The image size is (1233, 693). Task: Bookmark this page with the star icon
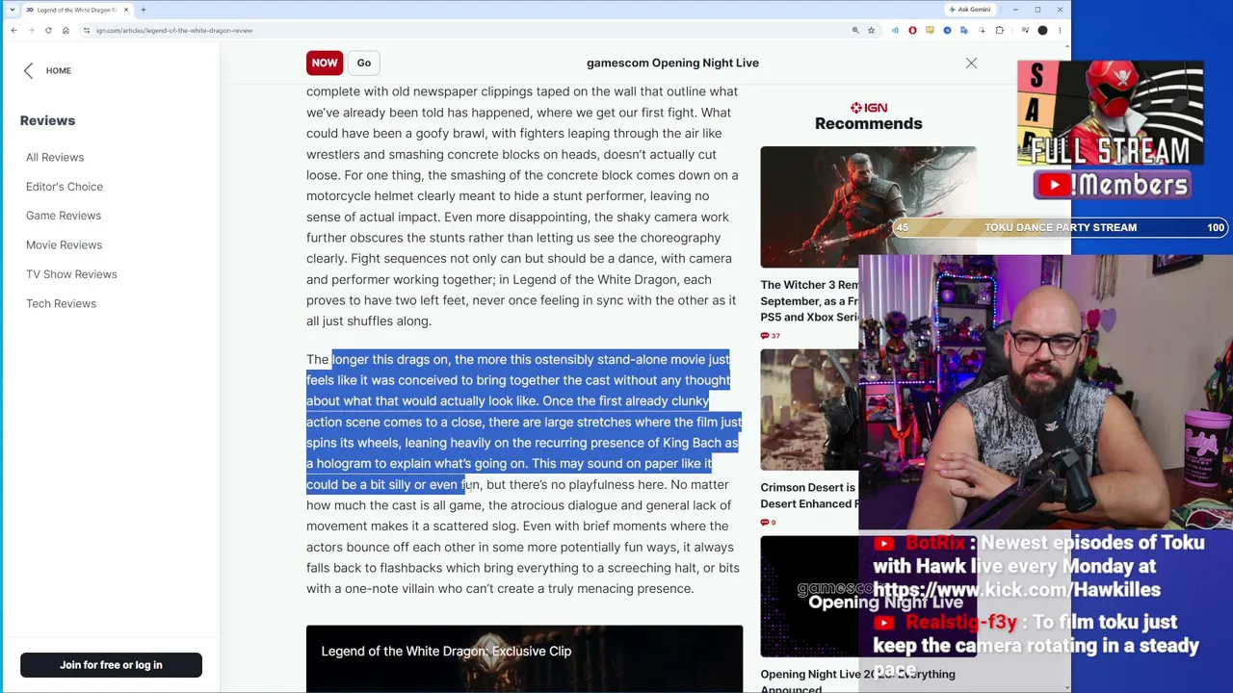[872, 31]
